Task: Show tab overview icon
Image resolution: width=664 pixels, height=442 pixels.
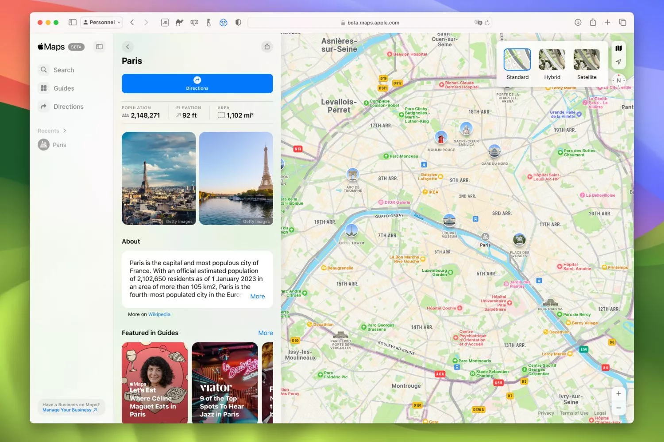Action: click(x=622, y=22)
